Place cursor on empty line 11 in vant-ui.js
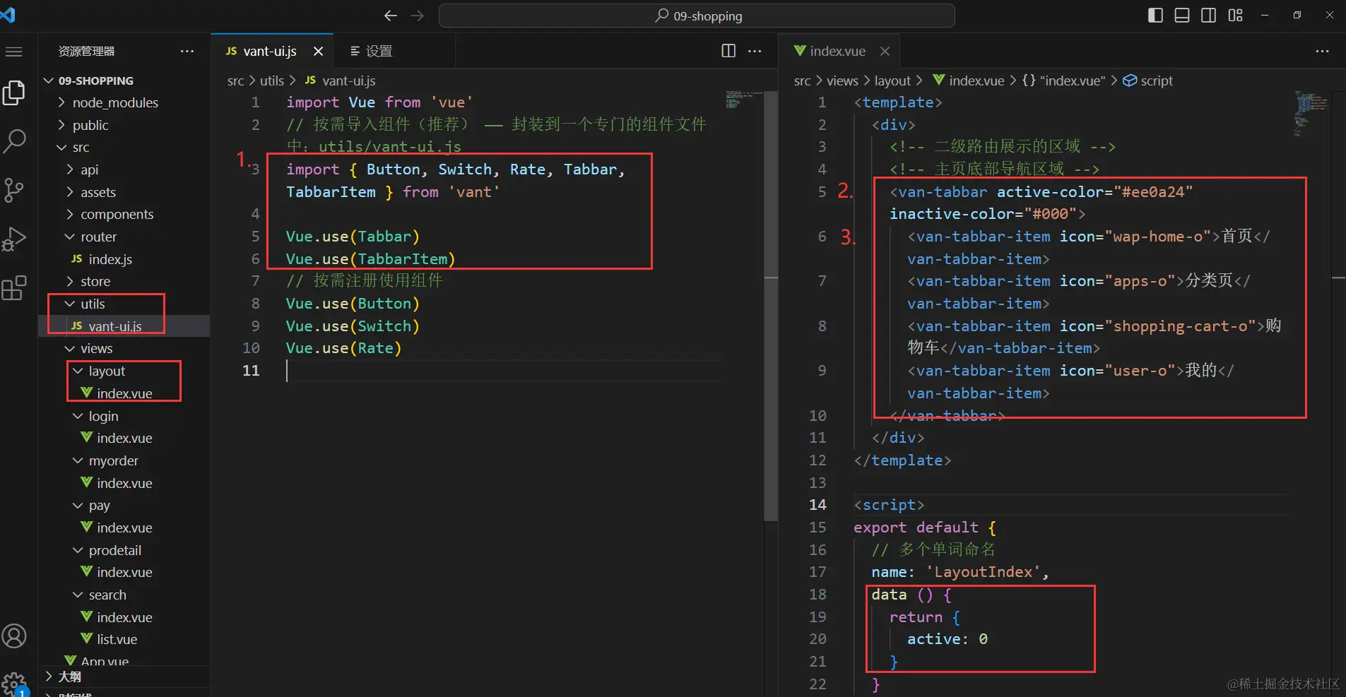Viewport: 1346px width, 697px height. (x=504, y=371)
